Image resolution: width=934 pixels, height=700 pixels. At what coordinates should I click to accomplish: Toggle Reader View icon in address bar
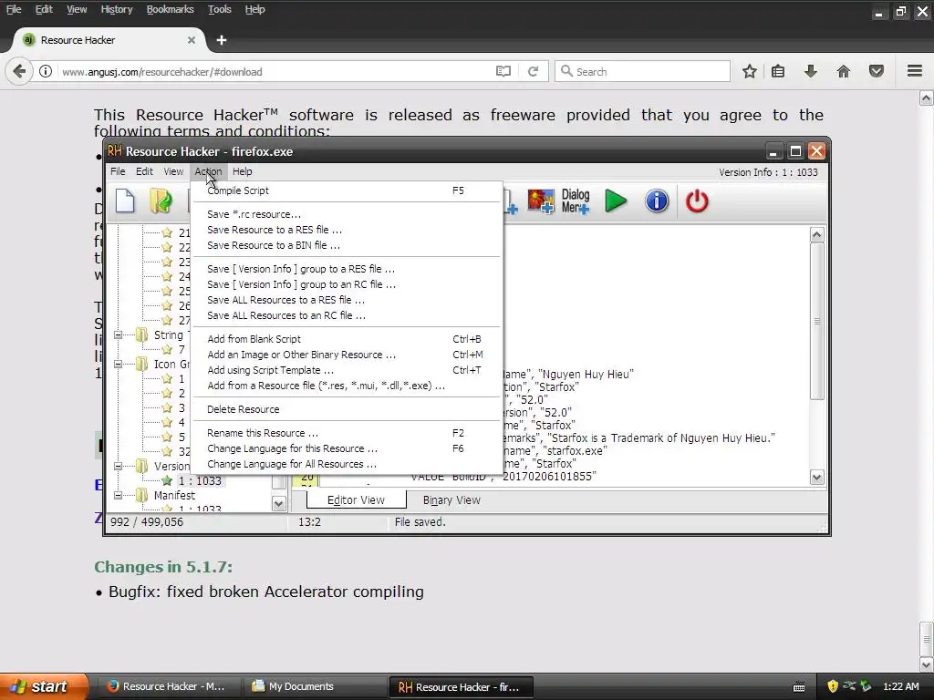pos(503,71)
